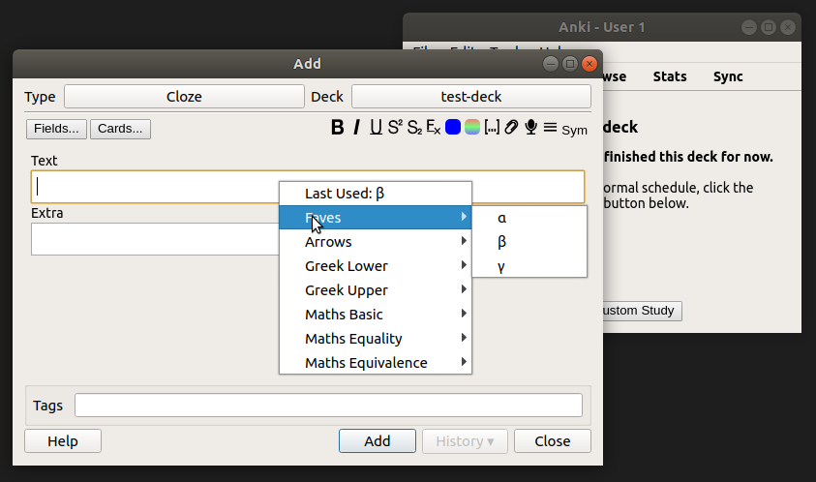
Task: Click the Add button to save note
Action: click(x=378, y=441)
